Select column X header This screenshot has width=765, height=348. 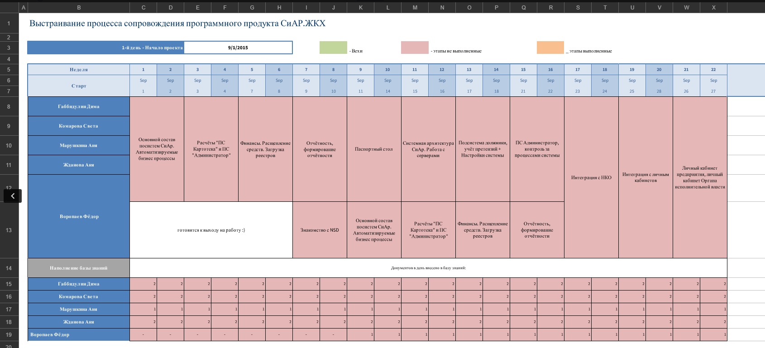click(x=714, y=7)
